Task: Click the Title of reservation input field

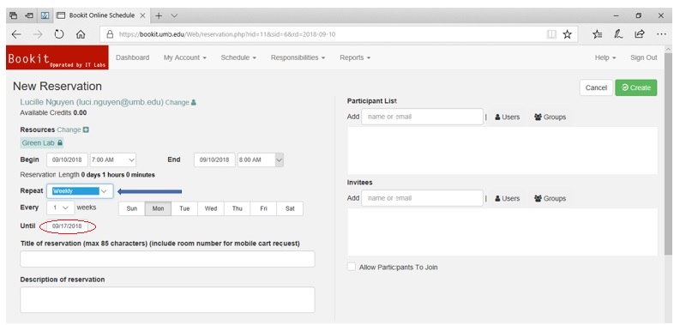Action: coord(167,259)
